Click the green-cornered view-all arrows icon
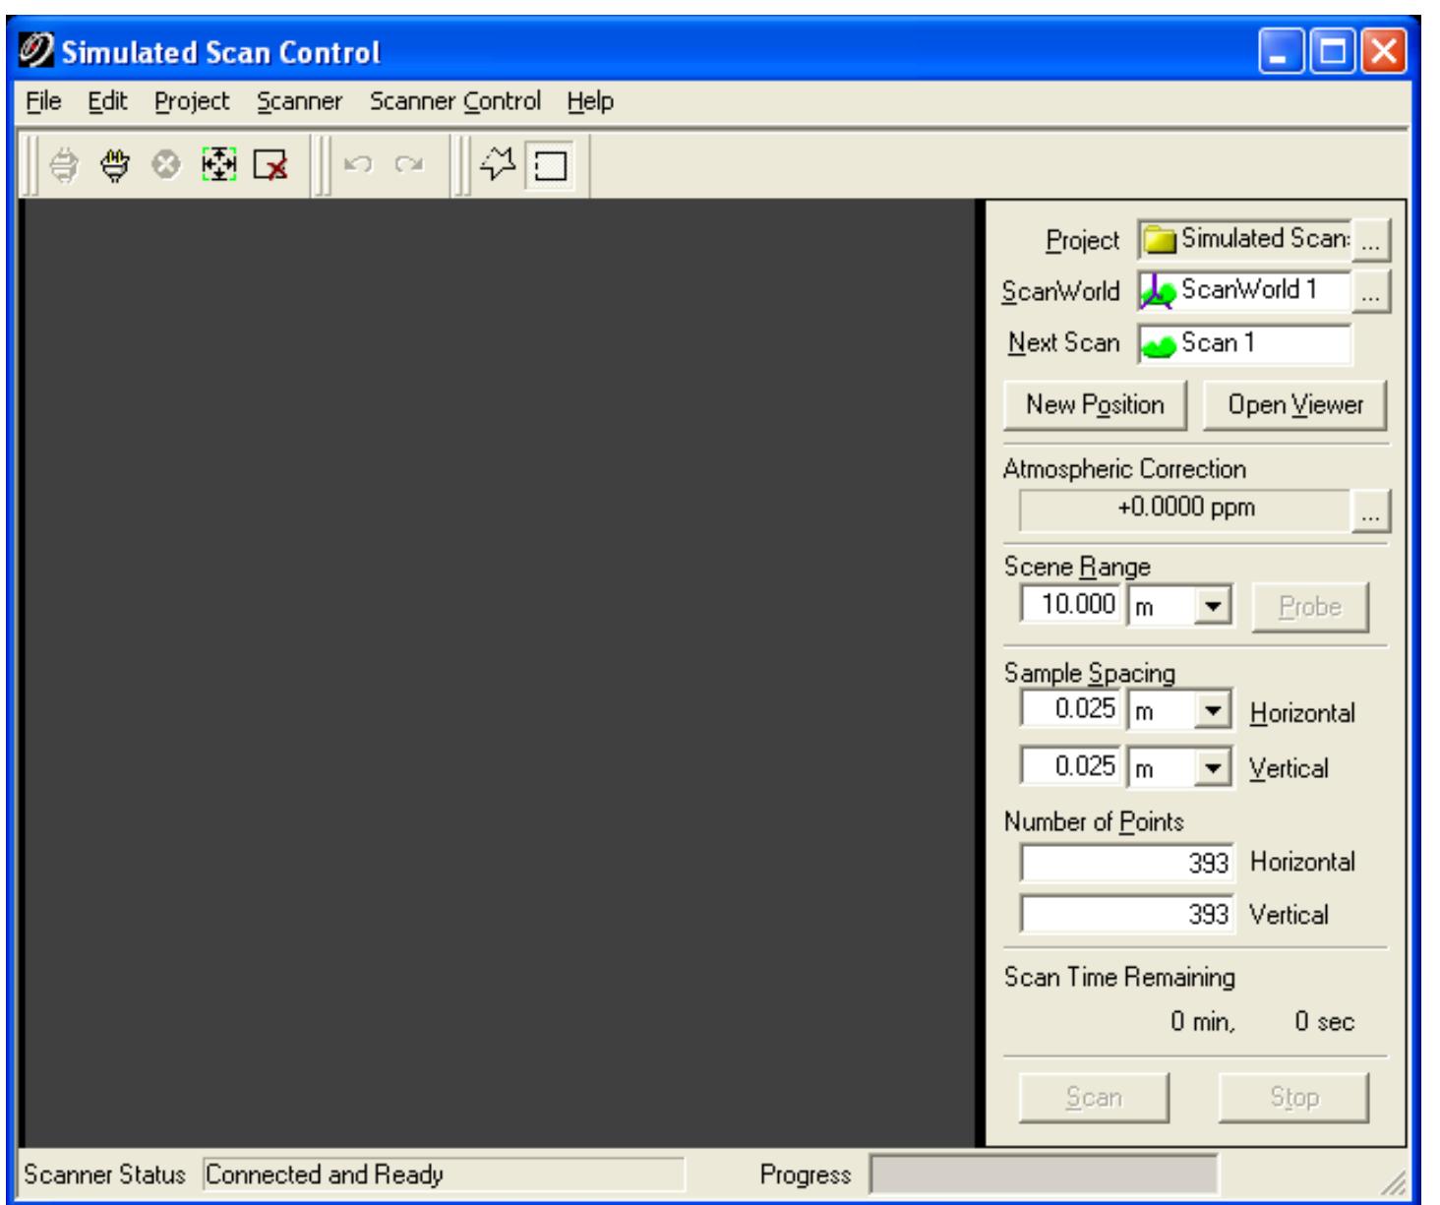This screenshot has height=1205, width=1440. 218,165
